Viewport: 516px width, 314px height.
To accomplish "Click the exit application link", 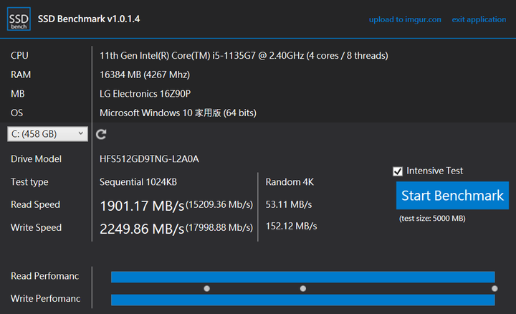I will click(x=479, y=19).
